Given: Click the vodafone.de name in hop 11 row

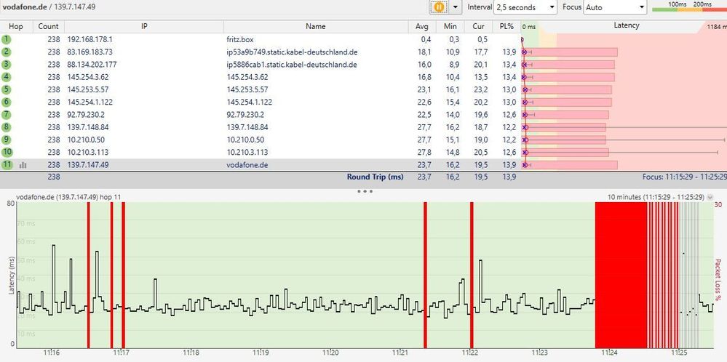Looking at the screenshot, I should tap(247, 165).
